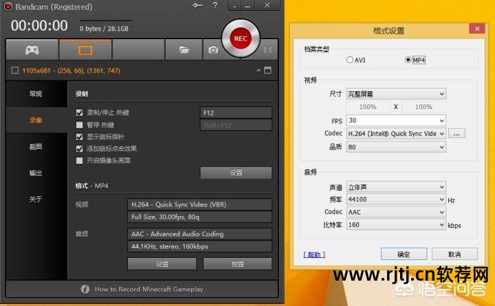
Task: Toggle 添加鼠标点击效果 checkbox
Action: coord(80,149)
